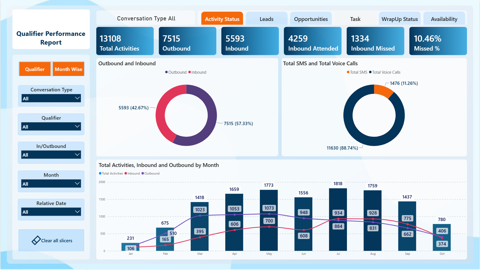The image size is (480, 270).
Task: Select the July bar showing 1818
Action: coord(338,219)
